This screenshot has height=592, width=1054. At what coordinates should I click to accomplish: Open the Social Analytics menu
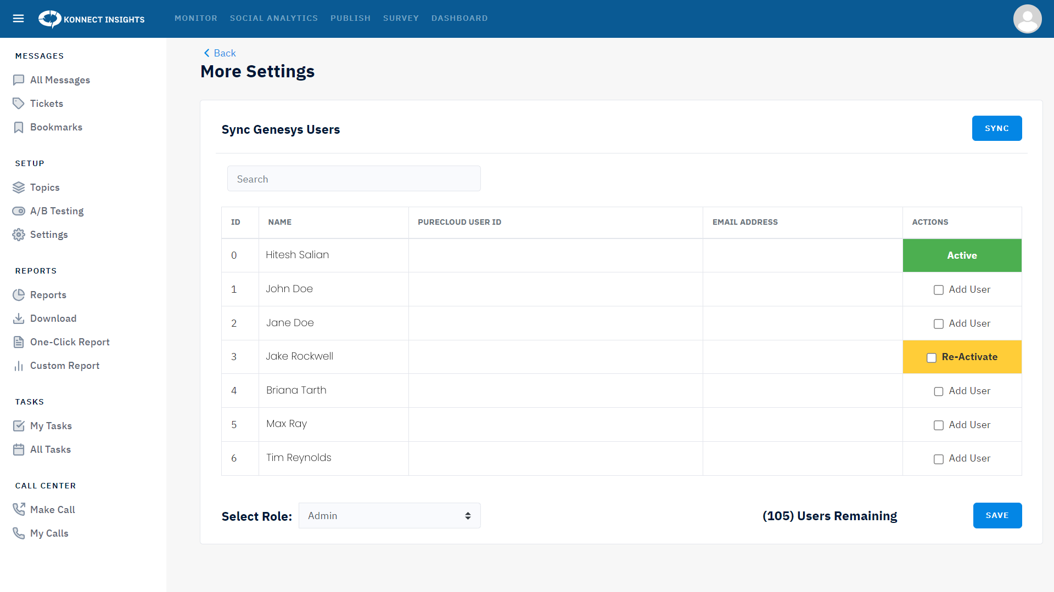click(274, 18)
